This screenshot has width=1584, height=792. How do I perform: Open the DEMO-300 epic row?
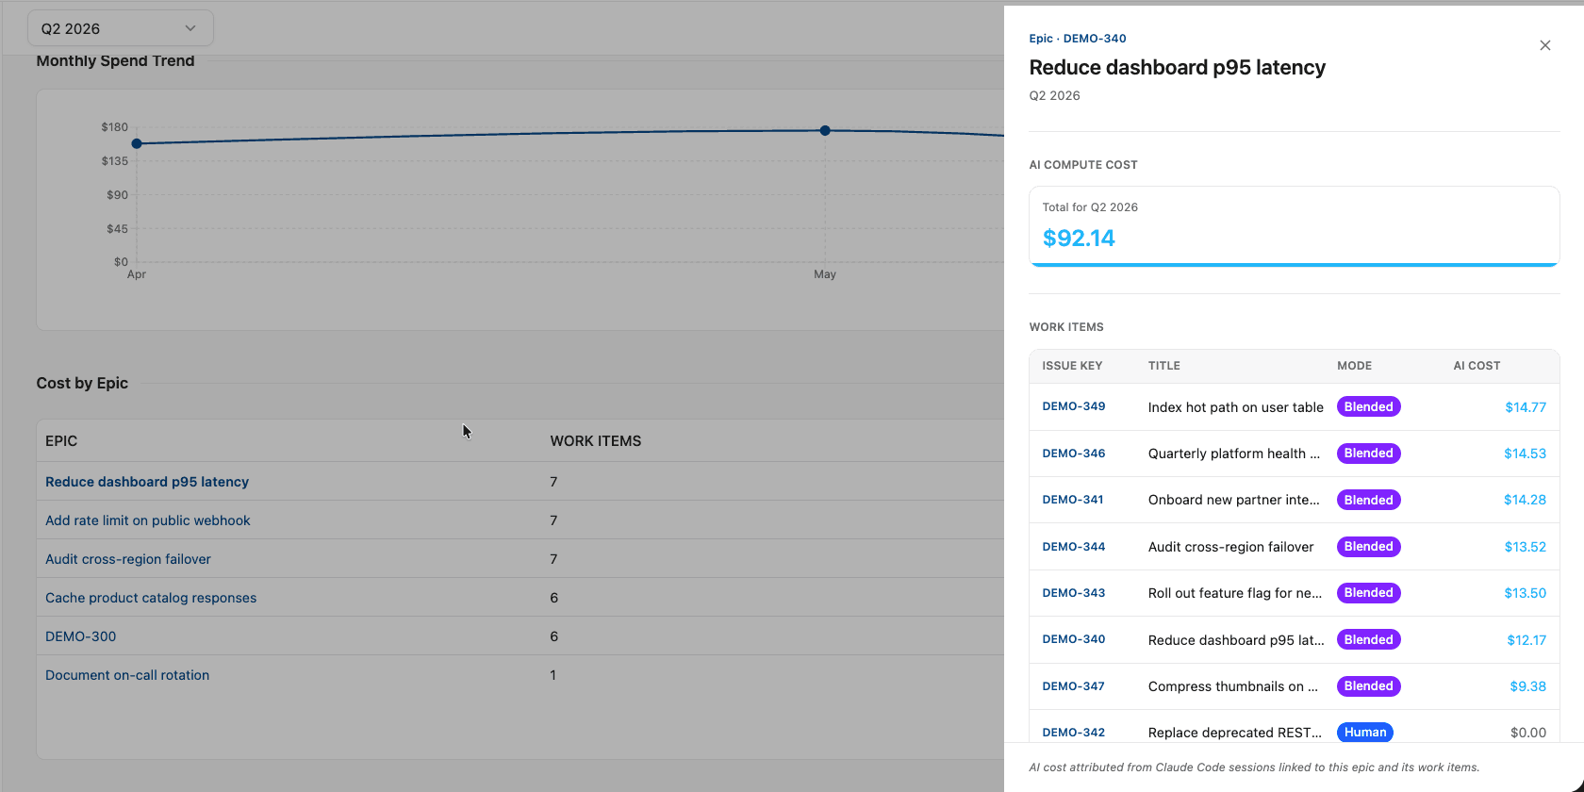coord(81,636)
